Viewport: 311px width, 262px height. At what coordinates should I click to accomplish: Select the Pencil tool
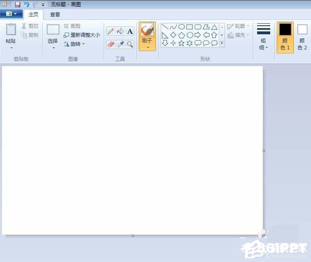point(111,31)
